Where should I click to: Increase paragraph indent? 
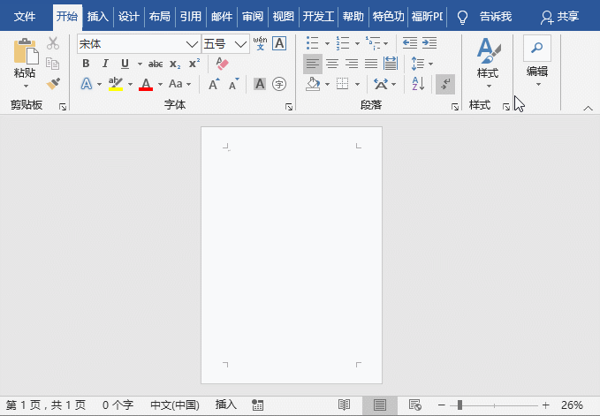pyautogui.click(x=429, y=43)
